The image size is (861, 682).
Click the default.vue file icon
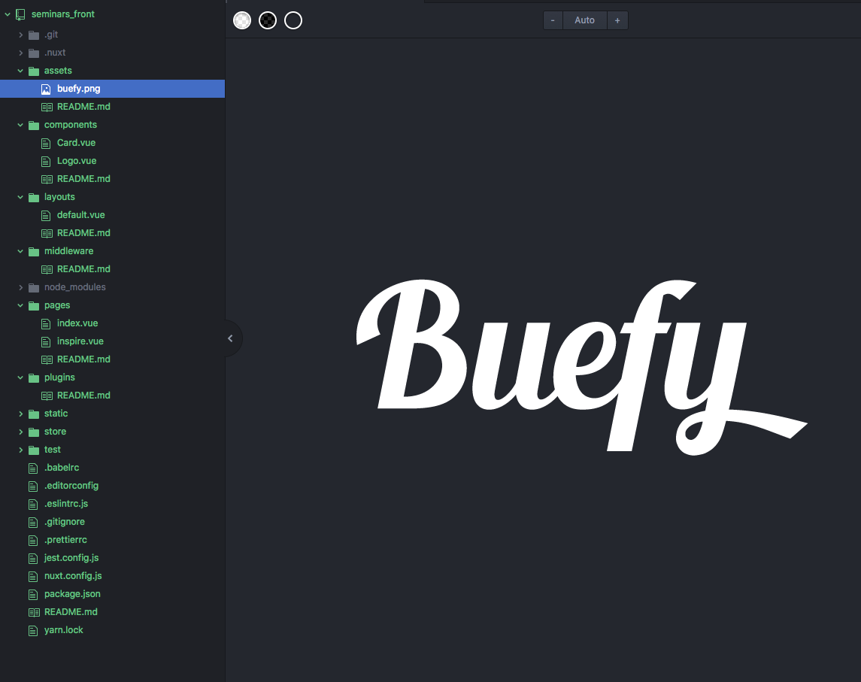[x=46, y=215]
